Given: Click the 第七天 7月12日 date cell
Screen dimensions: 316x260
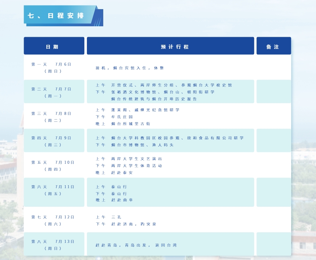Looking at the screenshot, I should tap(54, 220).
